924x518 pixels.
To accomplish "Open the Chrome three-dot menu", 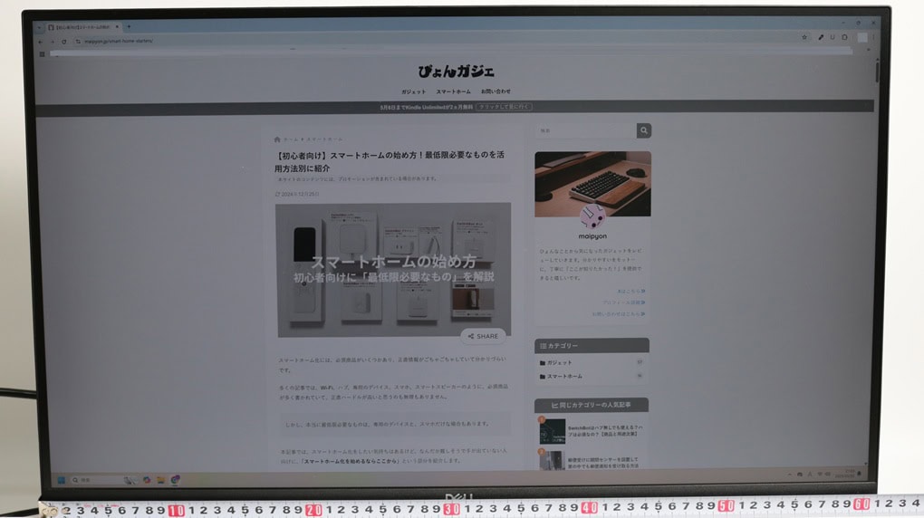I will coord(872,37).
